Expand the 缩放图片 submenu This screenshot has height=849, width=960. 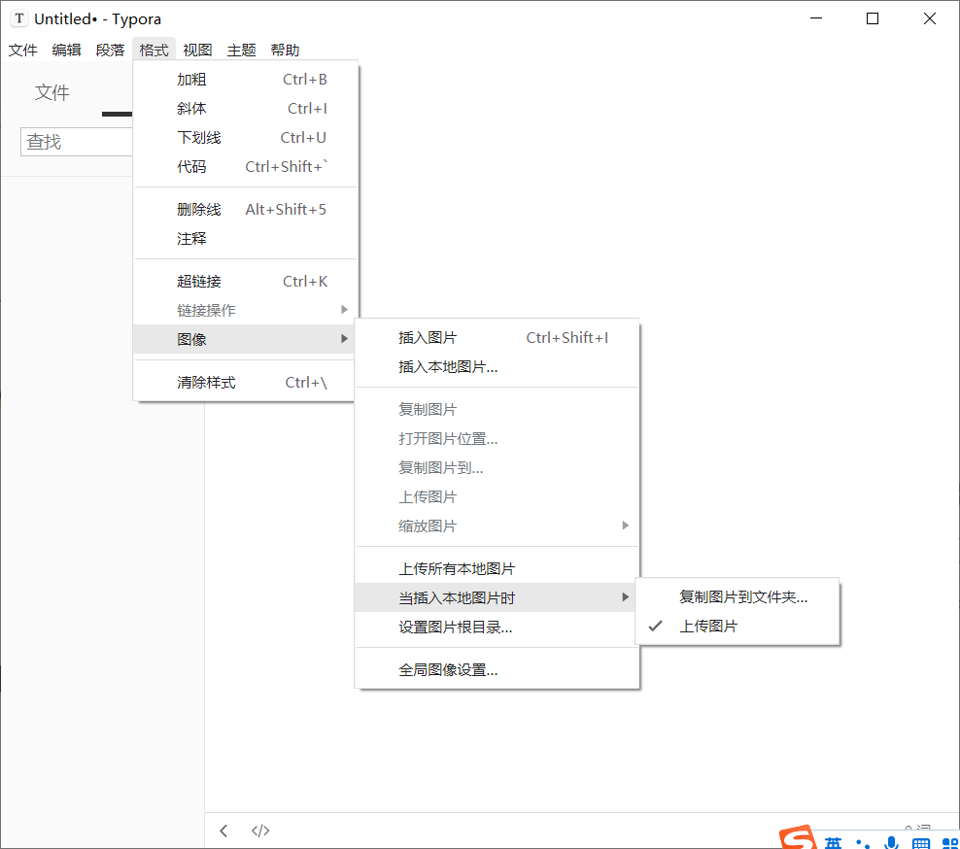coord(429,526)
